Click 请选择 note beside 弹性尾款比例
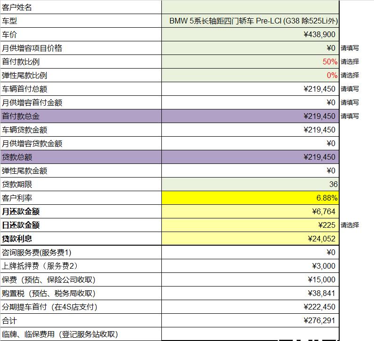Image resolution: width=374 pixels, height=341 pixels. click(350, 75)
